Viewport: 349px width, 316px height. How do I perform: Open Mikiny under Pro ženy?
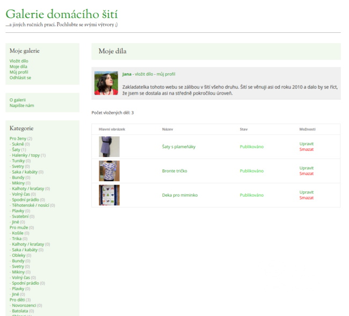click(x=18, y=183)
